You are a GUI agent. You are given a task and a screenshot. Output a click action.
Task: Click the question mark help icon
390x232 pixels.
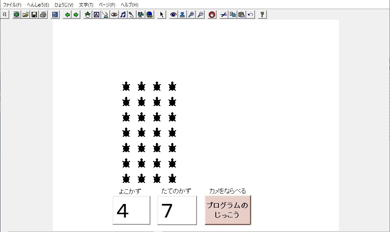(x=262, y=15)
